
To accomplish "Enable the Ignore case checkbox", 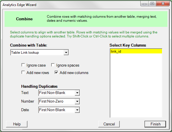I will coord(23,65).
